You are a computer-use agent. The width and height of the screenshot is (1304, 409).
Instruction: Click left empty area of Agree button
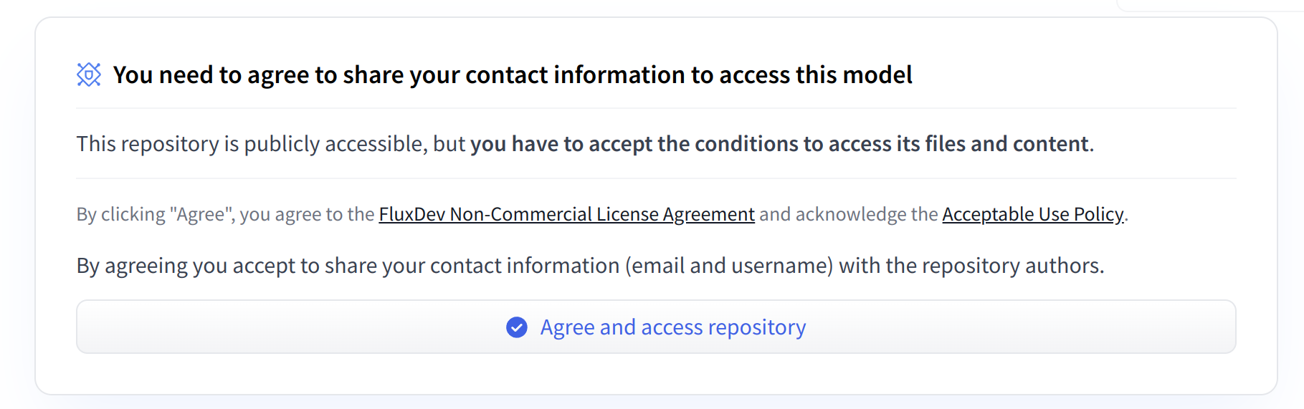pos(287,327)
